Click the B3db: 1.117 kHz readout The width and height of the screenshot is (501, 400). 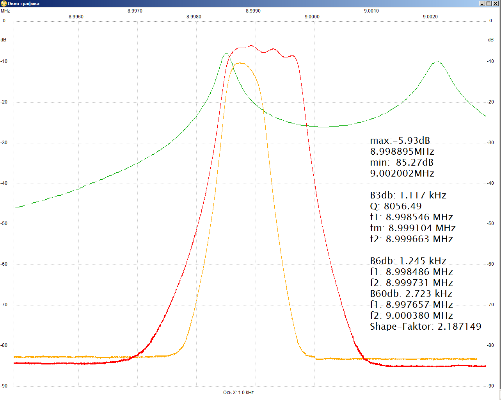[408, 195]
